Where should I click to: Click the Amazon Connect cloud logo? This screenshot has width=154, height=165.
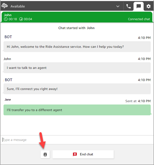click(x=4, y=6)
